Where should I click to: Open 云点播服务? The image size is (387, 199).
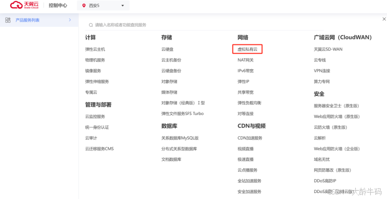tap(247, 170)
